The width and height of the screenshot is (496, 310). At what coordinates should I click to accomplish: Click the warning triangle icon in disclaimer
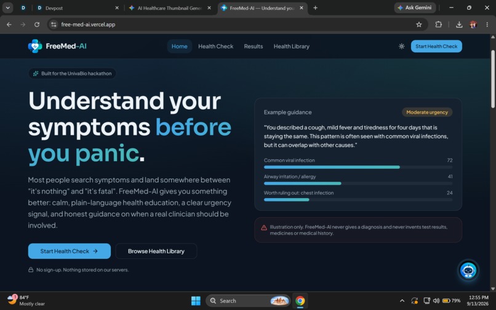pyautogui.click(x=264, y=228)
